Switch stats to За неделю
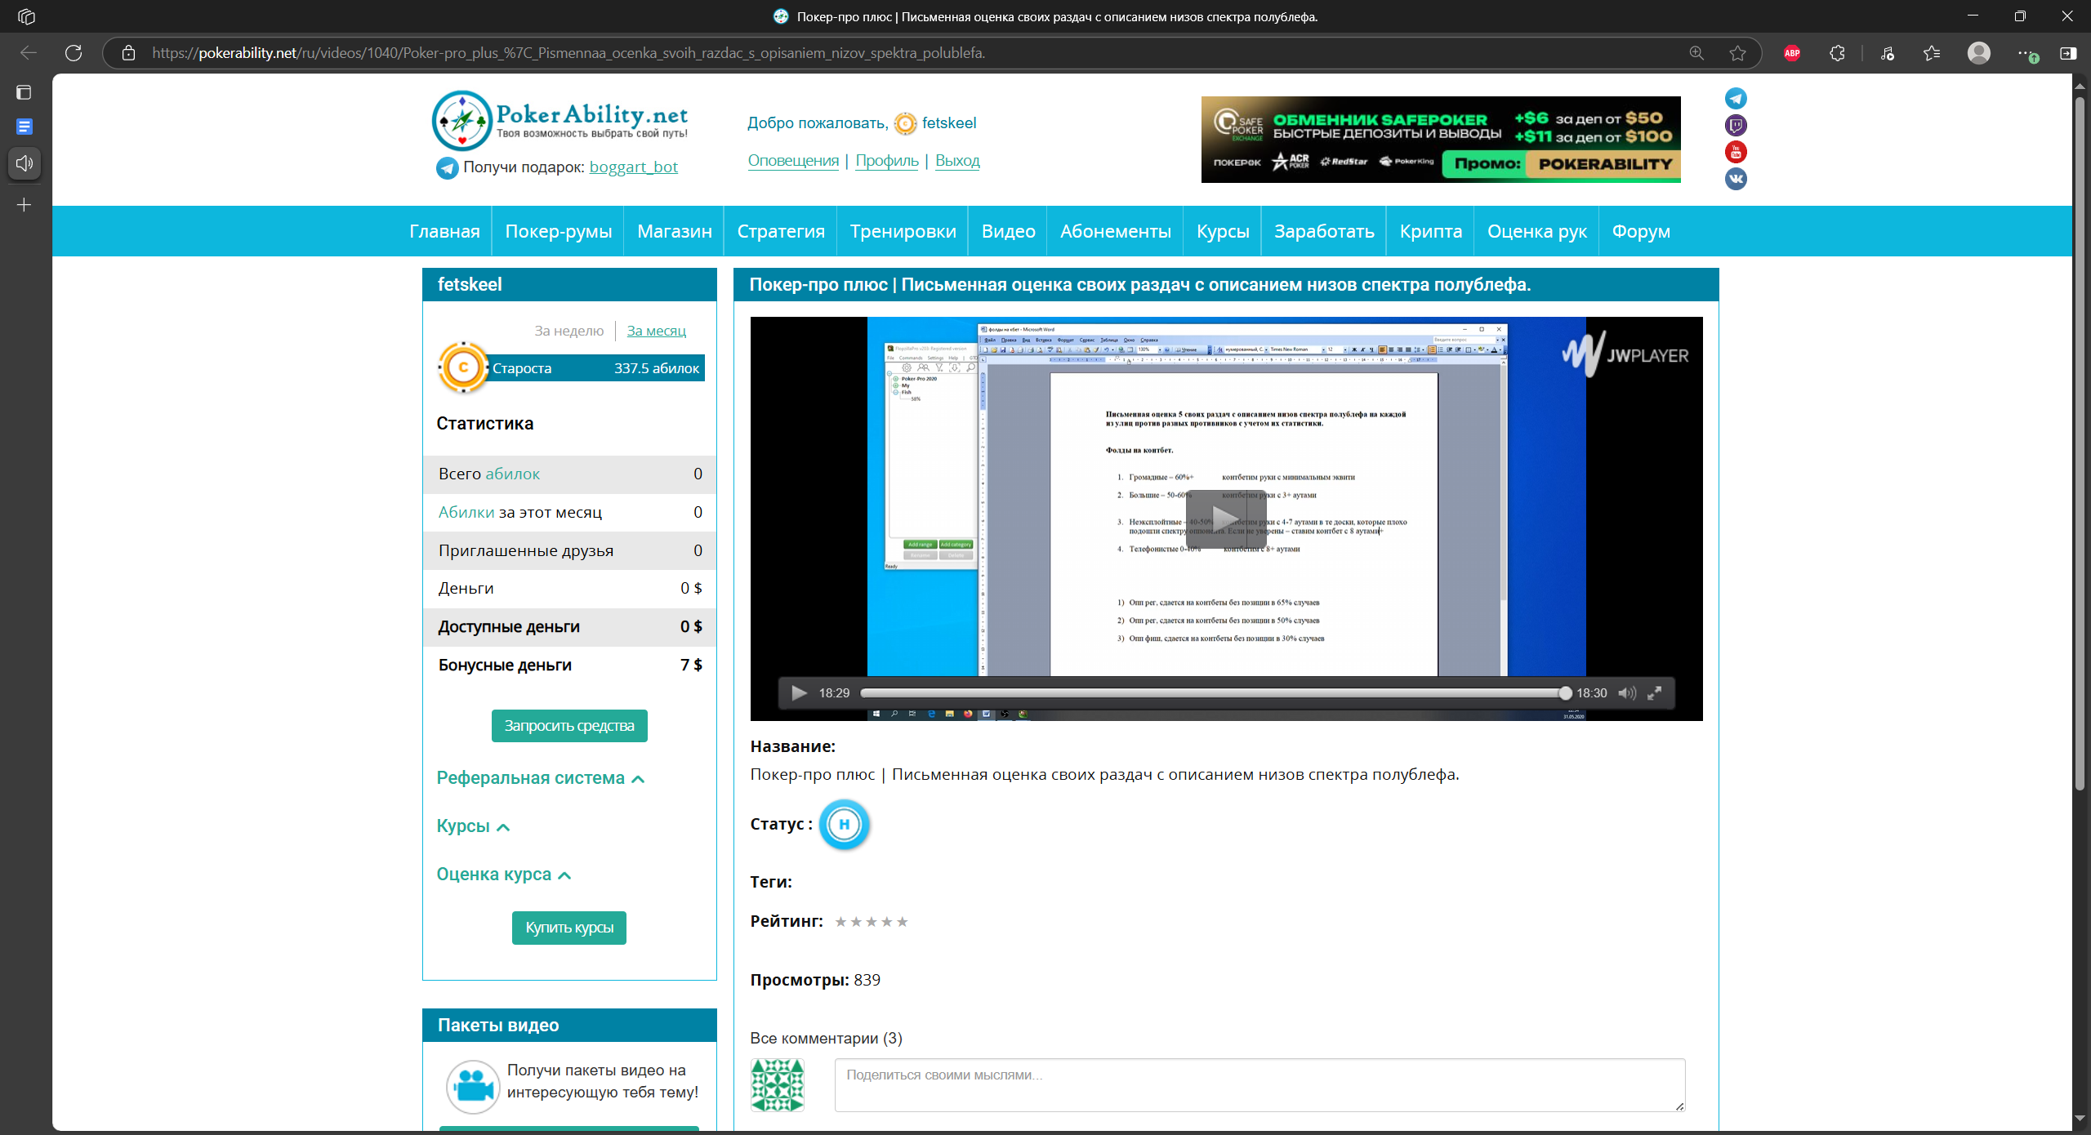This screenshot has height=1135, width=2091. pos(569,331)
